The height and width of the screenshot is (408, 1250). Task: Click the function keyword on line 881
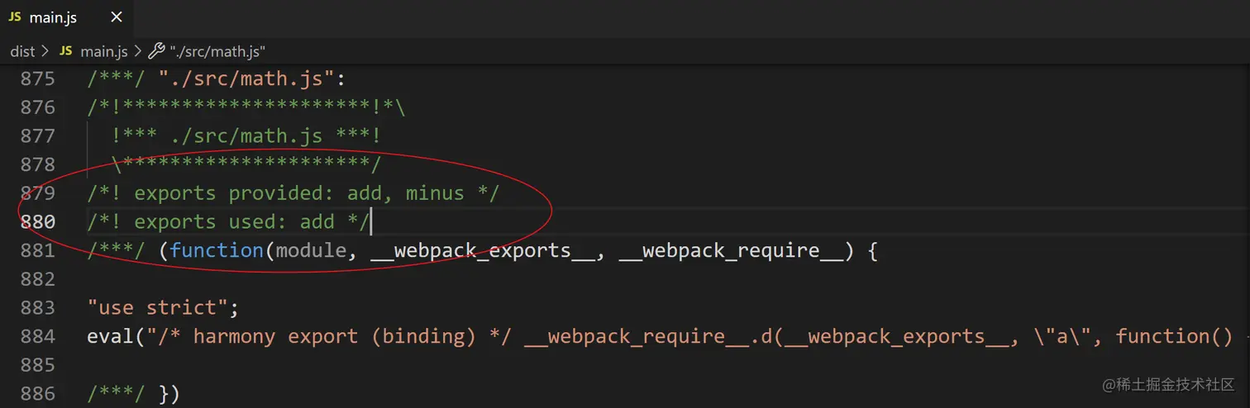click(217, 250)
